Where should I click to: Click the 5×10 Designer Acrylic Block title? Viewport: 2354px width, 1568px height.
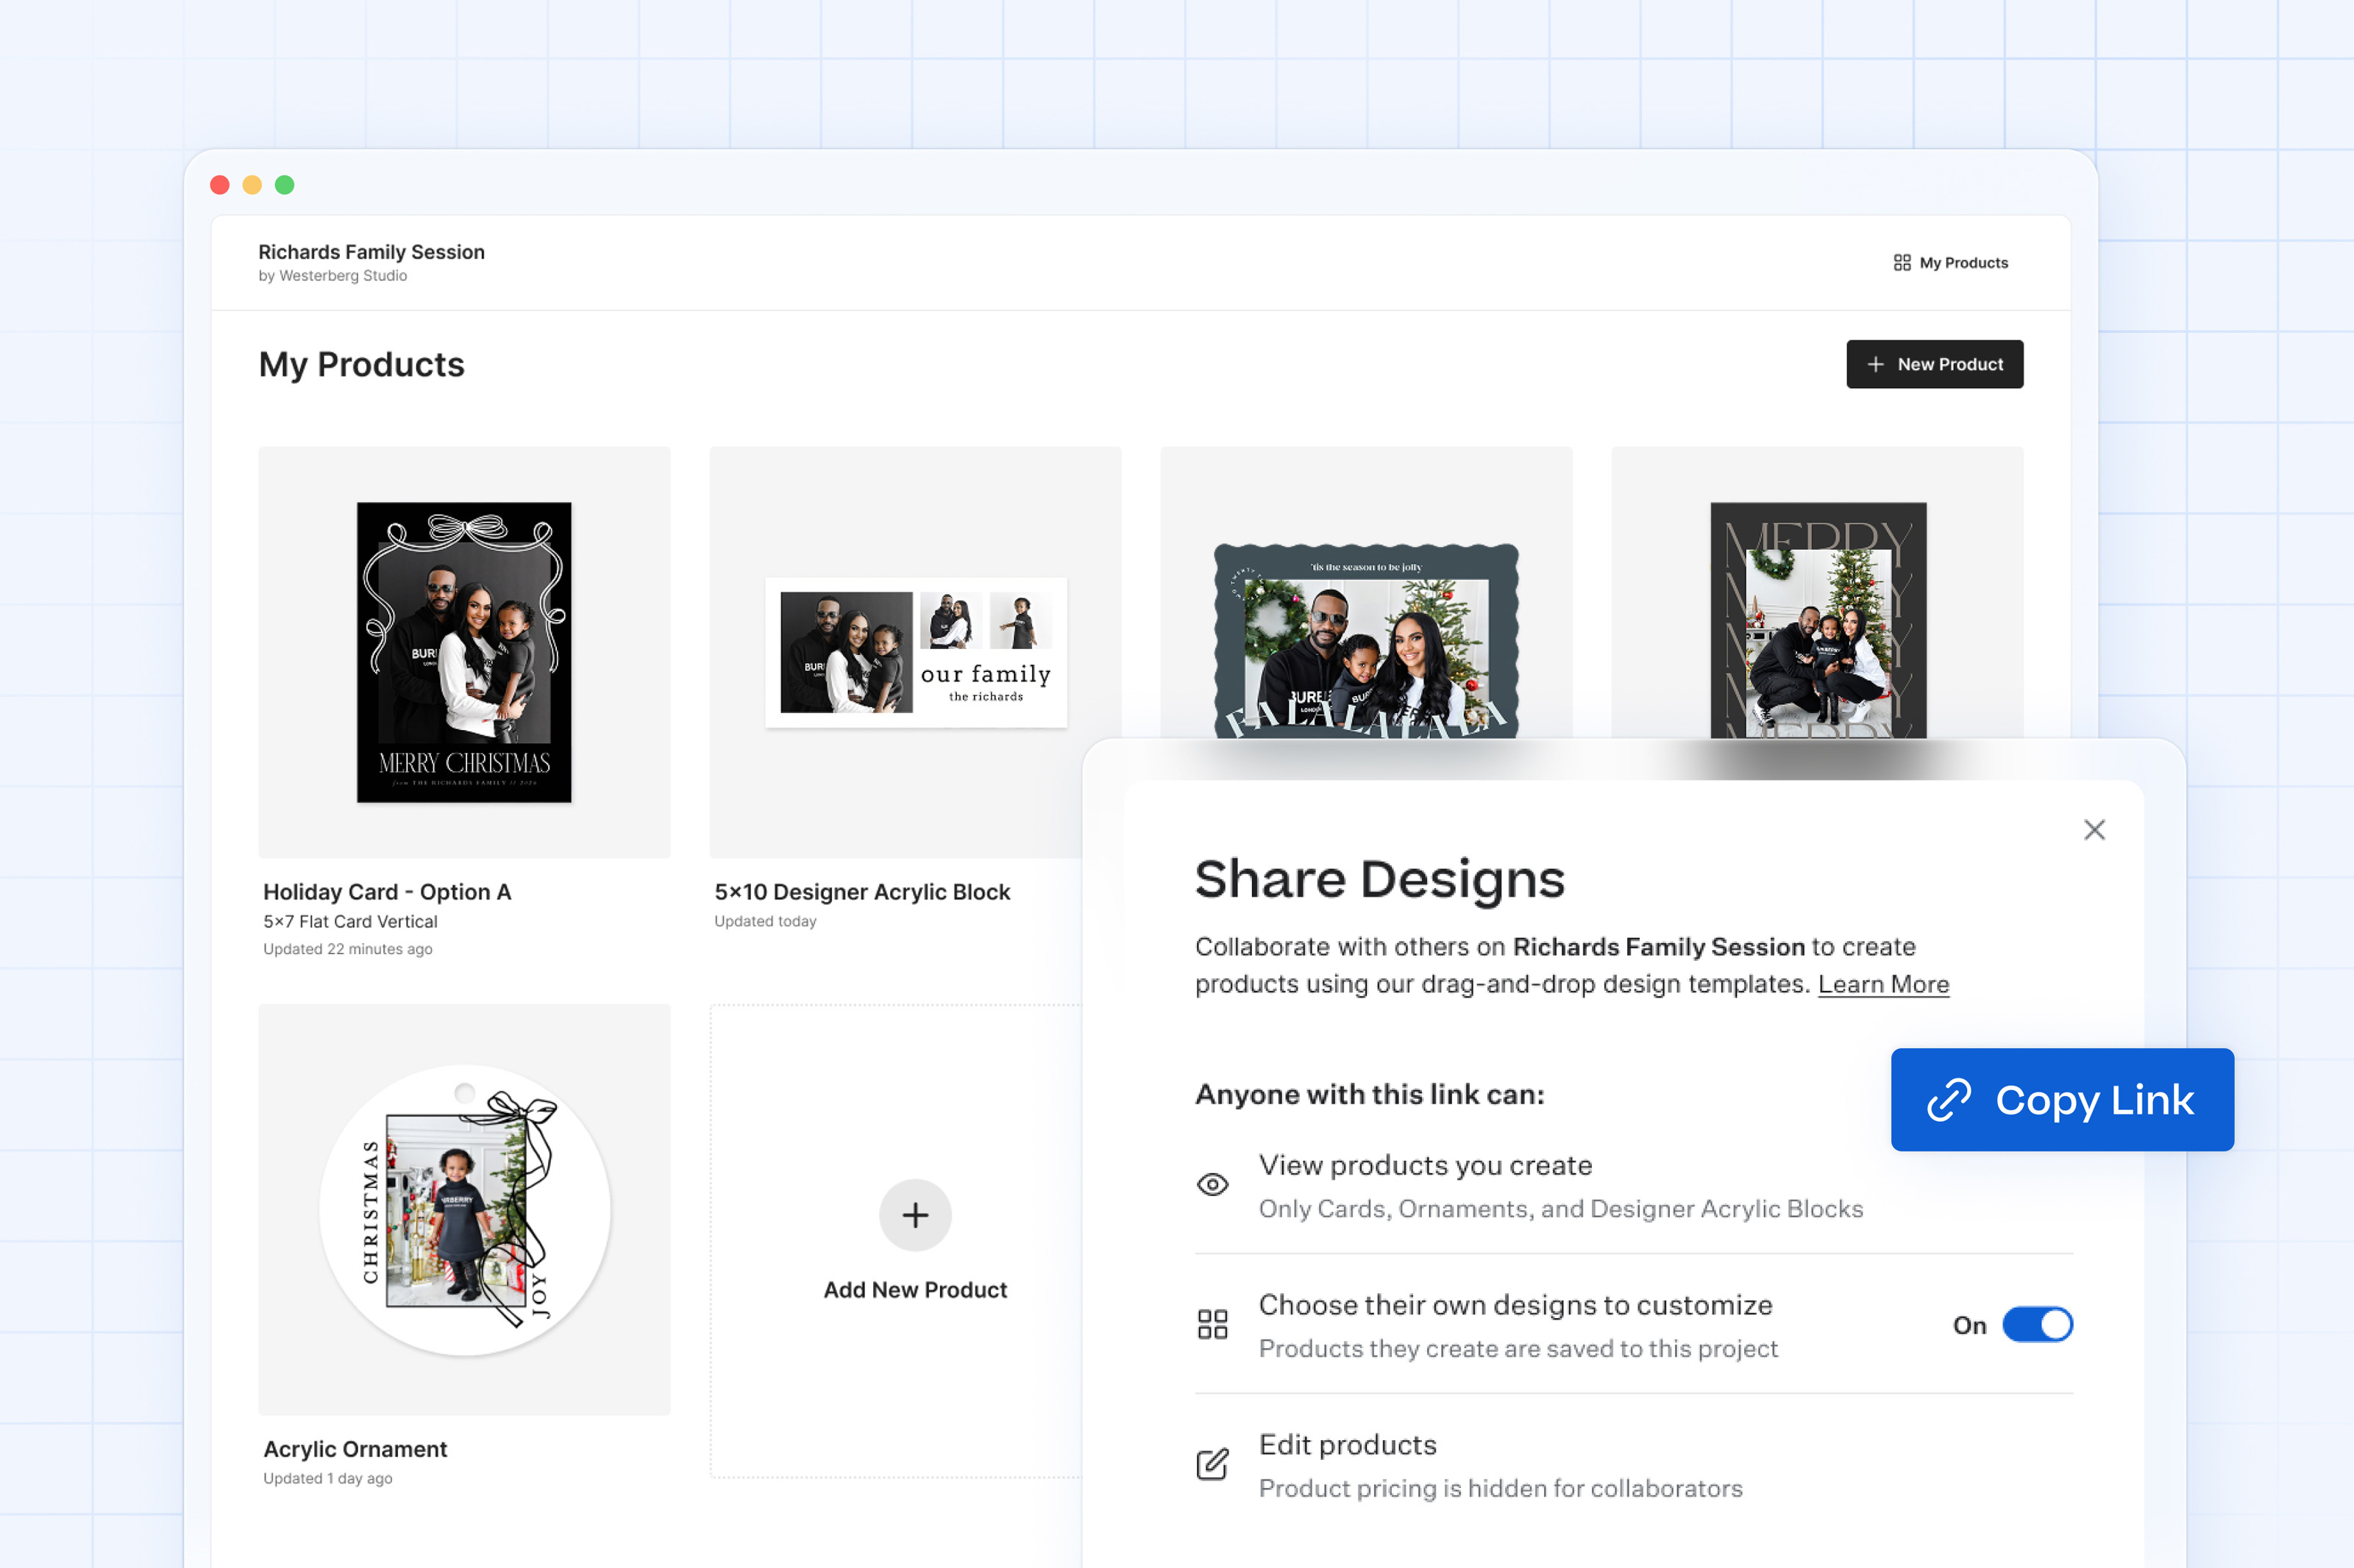862,892
